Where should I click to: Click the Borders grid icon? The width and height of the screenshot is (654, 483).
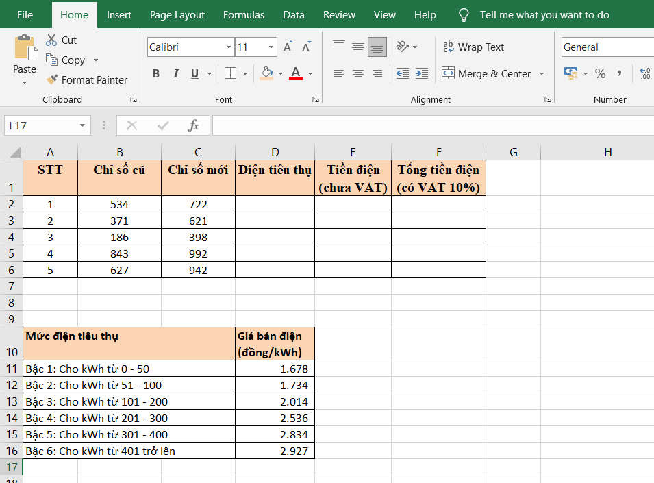pos(231,73)
